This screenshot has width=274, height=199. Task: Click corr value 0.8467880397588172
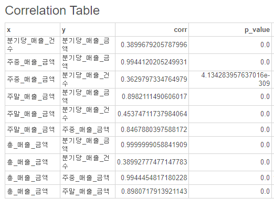(x=154, y=129)
